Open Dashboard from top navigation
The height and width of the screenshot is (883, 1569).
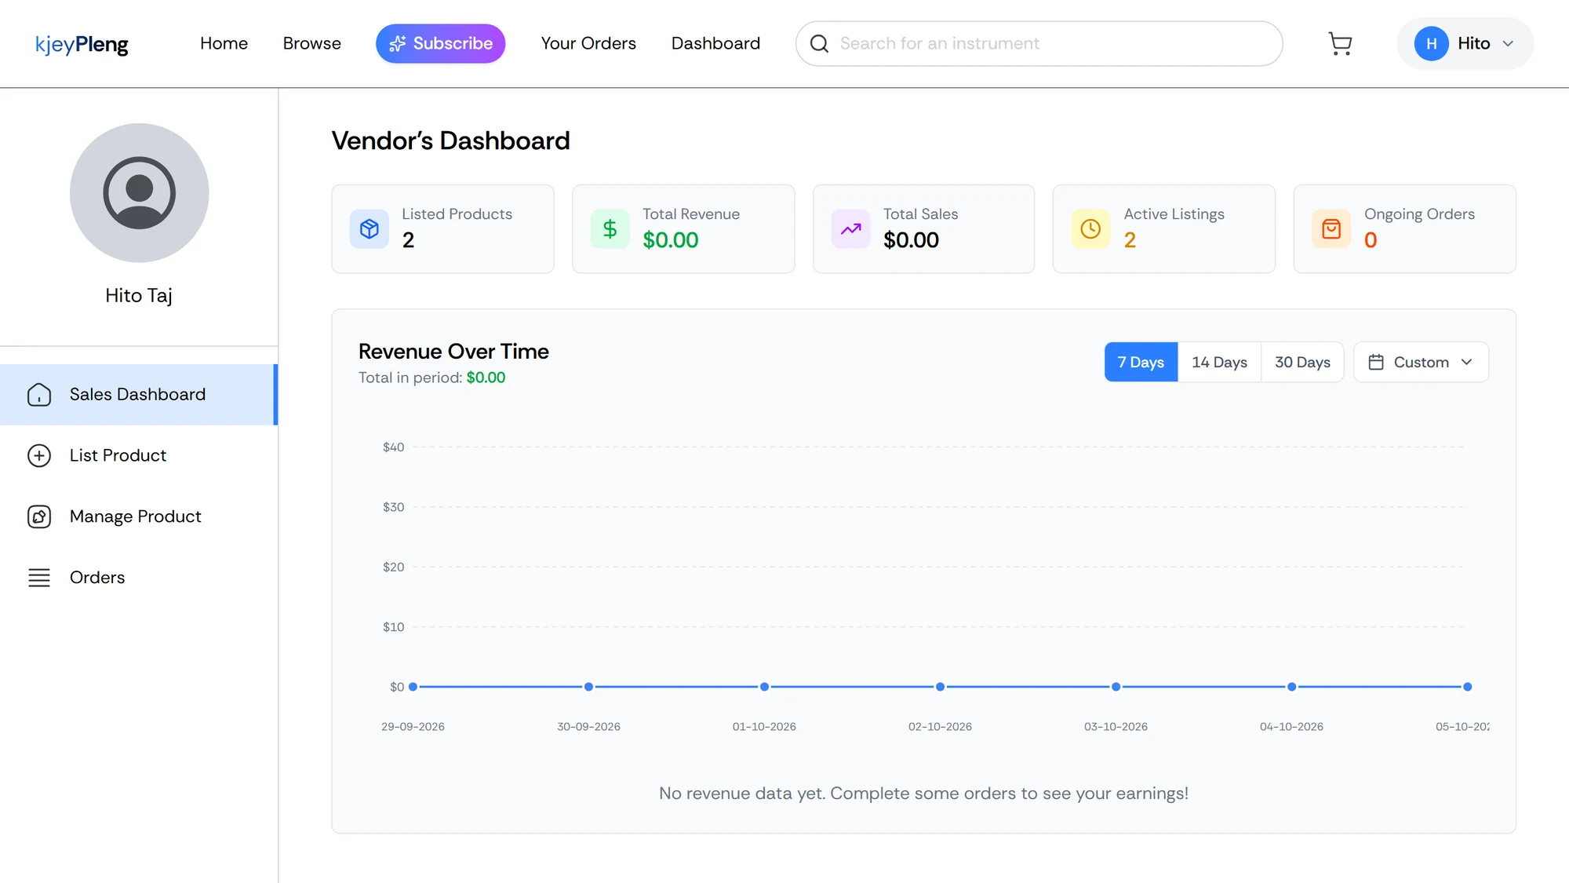coord(715,44)
